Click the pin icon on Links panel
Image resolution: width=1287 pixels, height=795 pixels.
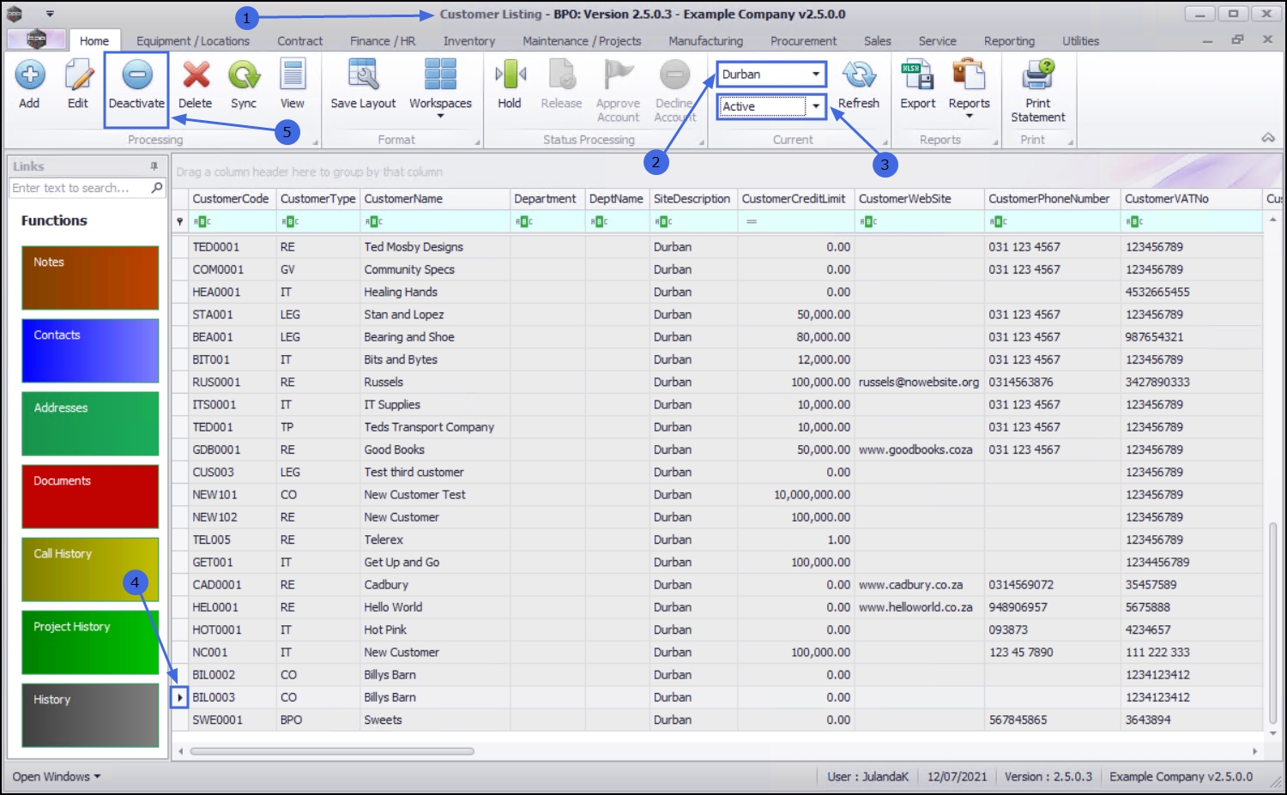pos(154,166)
